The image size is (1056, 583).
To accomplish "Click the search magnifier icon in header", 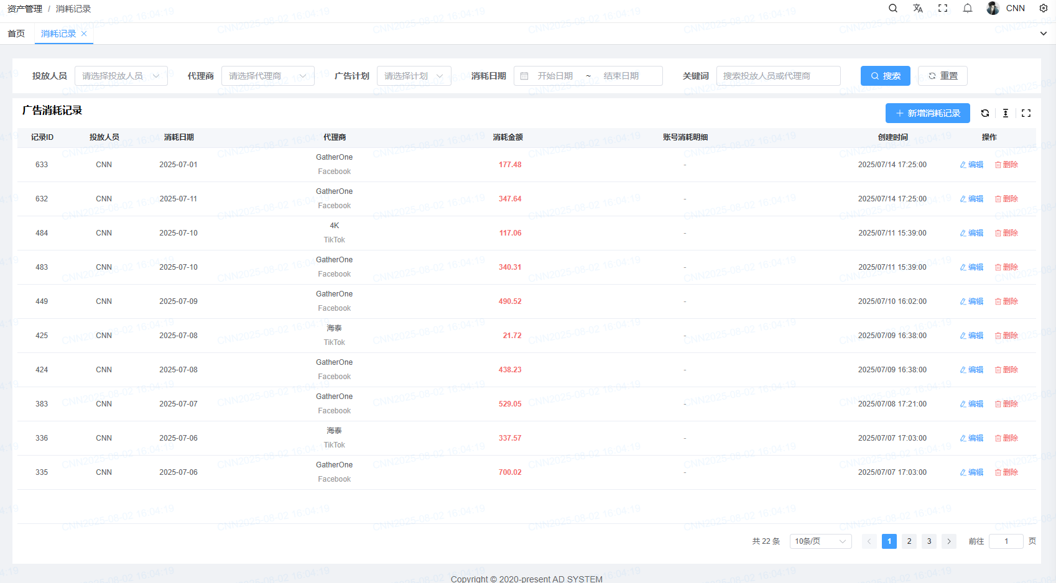I will pos(893,8).
